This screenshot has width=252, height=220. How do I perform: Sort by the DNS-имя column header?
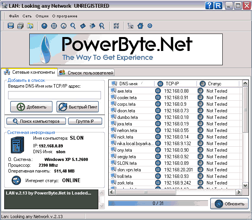point(132,83)
